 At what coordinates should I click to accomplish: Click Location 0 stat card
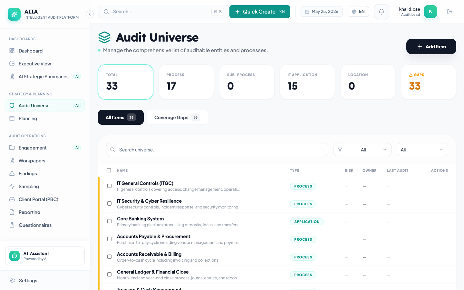[368, 82]
